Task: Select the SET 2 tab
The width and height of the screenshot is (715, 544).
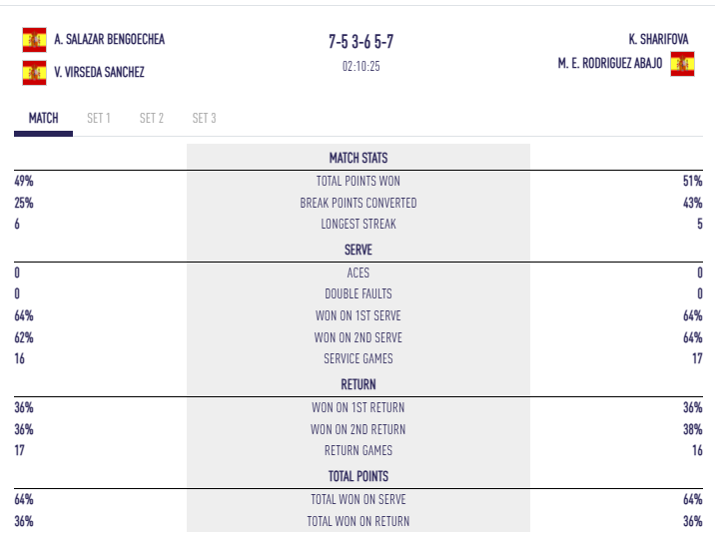Action: [x=152, y=118]
